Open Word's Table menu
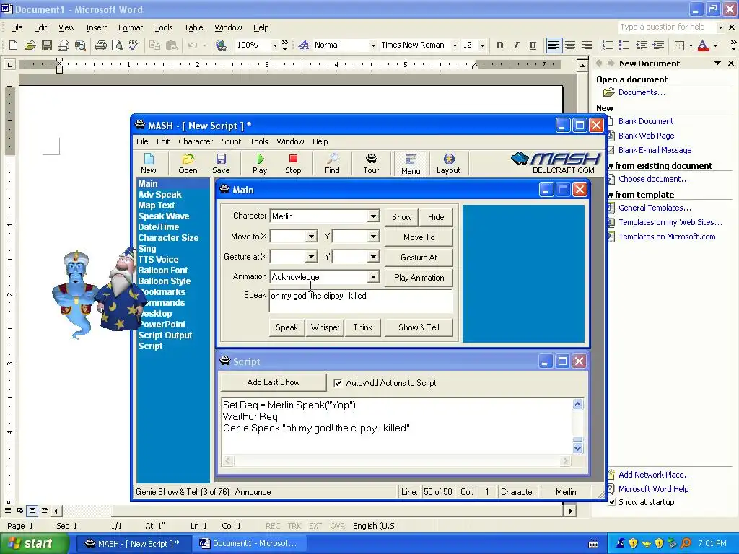The width and height of the screenshot is (739, 554). pyautogui.click(x=193, y=27)
